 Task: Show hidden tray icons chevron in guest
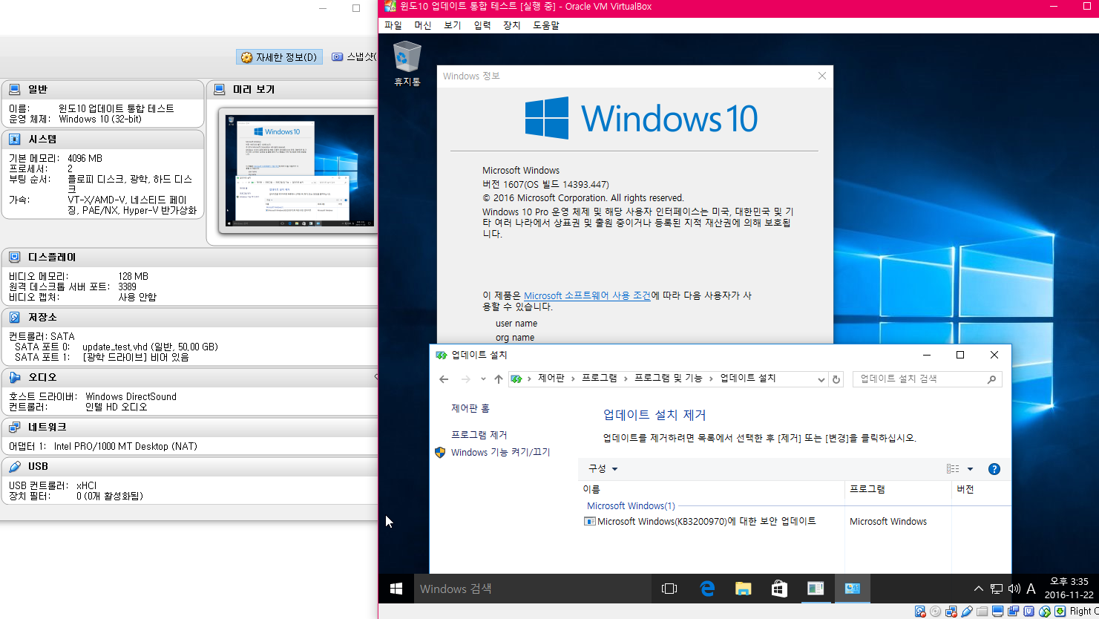[x=978, y=589]
